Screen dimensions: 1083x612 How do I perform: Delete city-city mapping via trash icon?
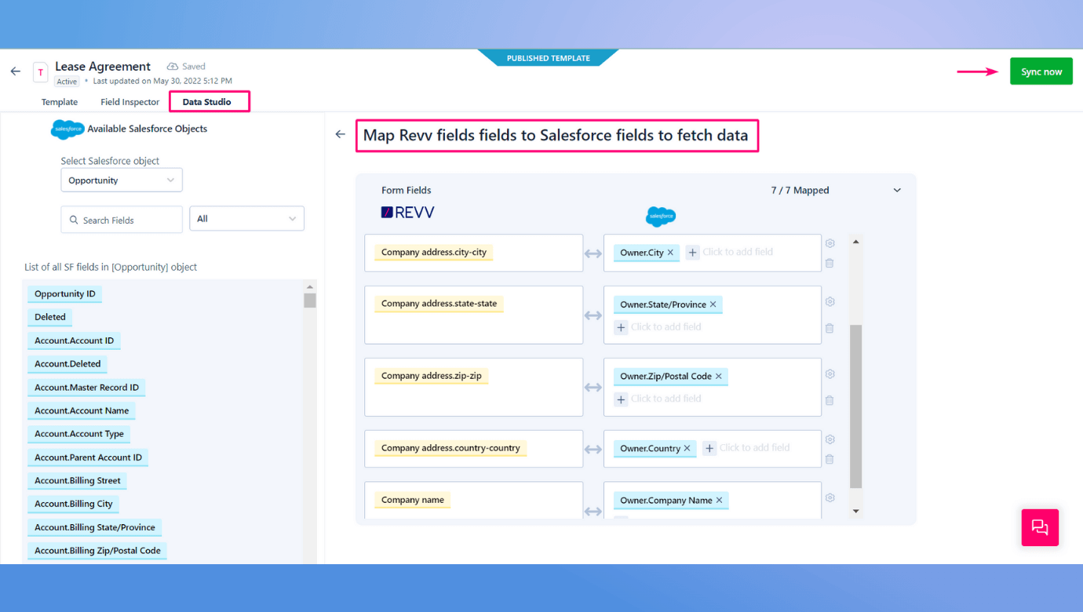[x=830, y=264]
